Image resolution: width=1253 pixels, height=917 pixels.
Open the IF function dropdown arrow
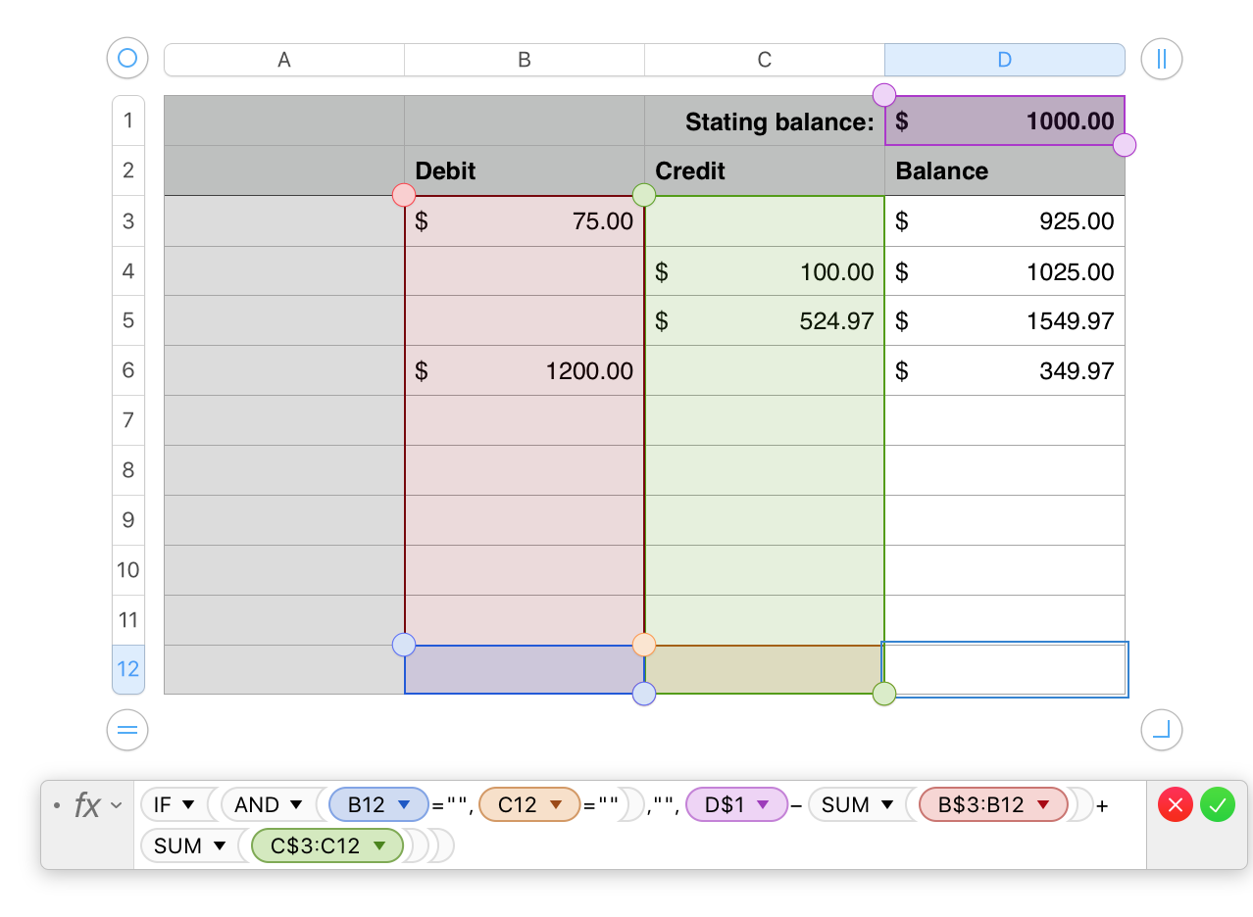[189, 805]
